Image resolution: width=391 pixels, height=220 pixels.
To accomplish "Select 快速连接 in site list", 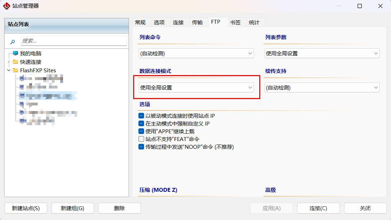I will point(31,62).
